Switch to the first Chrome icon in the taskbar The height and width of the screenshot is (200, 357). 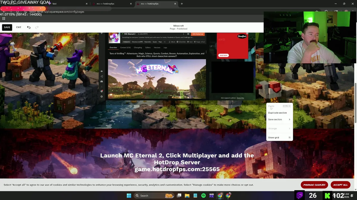pos(220,196)
